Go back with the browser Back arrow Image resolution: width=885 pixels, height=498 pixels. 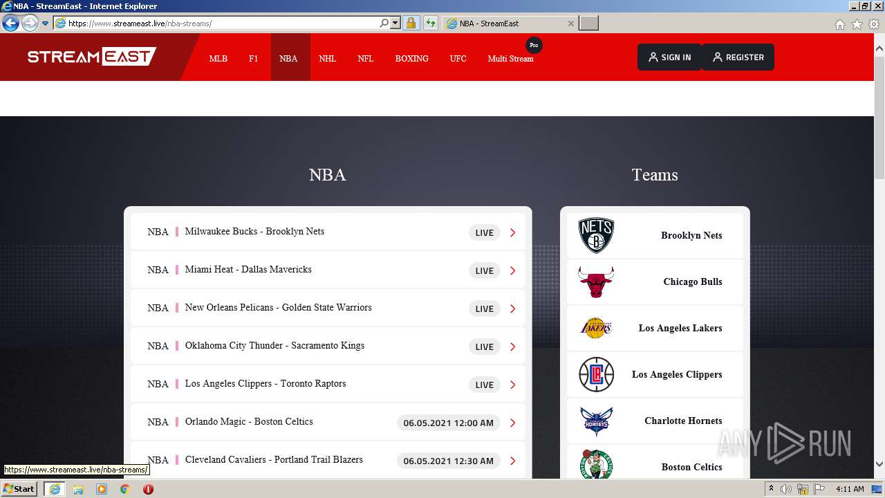[11, 23]
